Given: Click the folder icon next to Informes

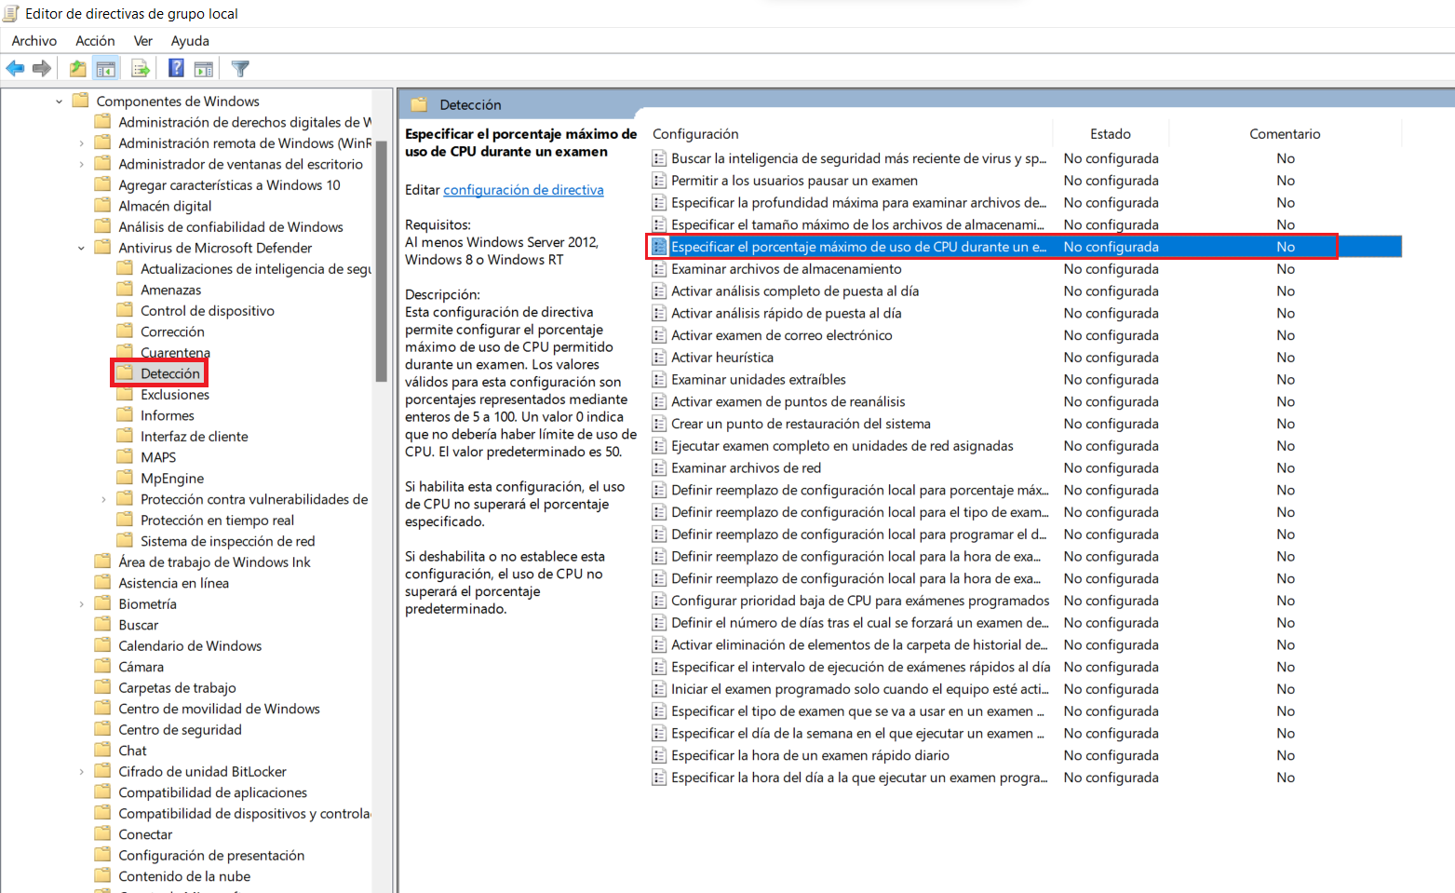Looking at the screenshot, I should pos(125,414).
